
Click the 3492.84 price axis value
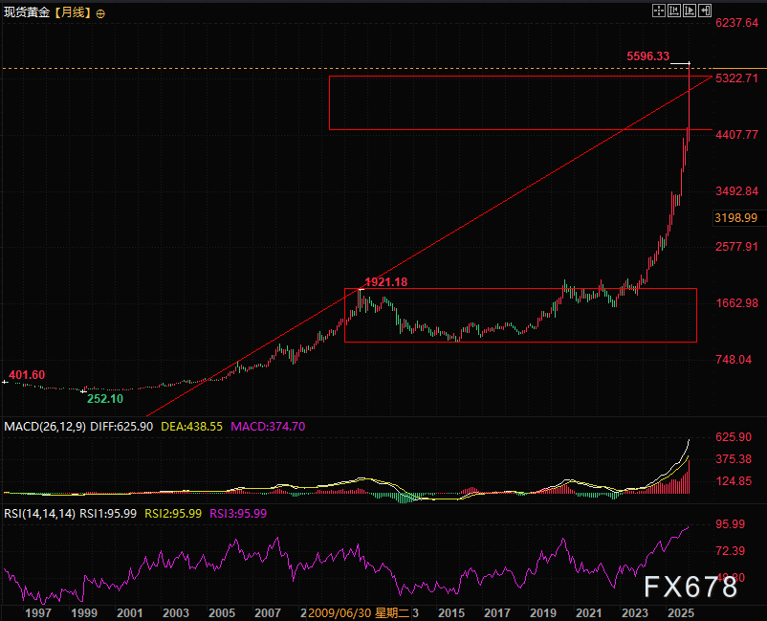click(x=736, y=190)
